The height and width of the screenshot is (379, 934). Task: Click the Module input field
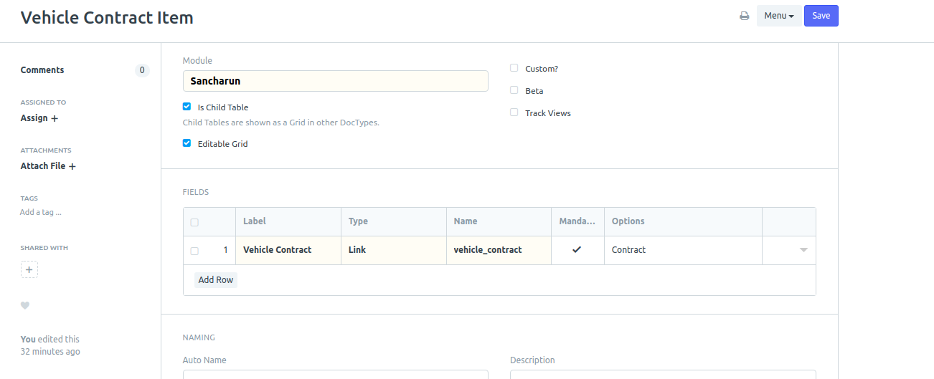click(x=336, y=81)
